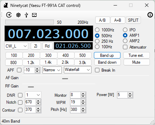Select the 500Hz step radio button
This screenshot has width=155, height=125.
click(x=97, y=35)
